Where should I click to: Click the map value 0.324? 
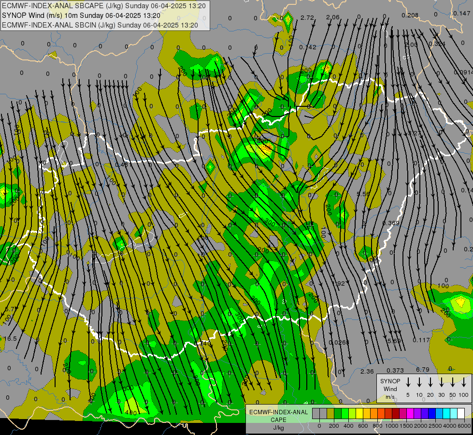point(437,44)
